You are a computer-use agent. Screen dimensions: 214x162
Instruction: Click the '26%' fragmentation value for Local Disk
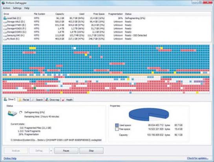point(121,18)
